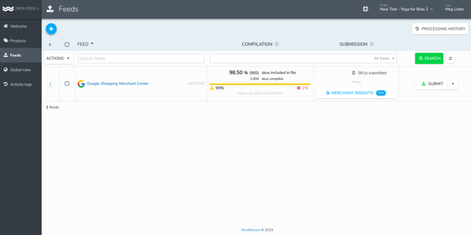Click the SUBMISSION column header
This screenshot has height=235, width=471.
point(353,44)
